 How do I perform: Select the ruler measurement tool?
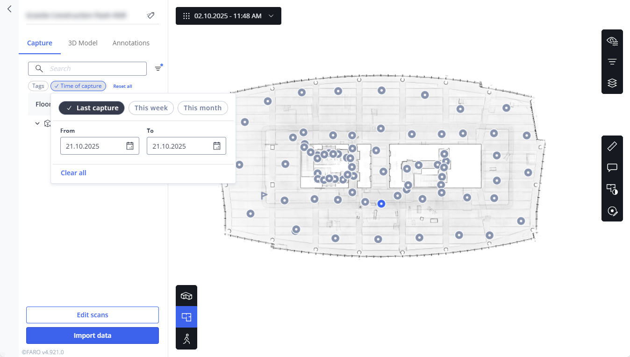(612, 146)
